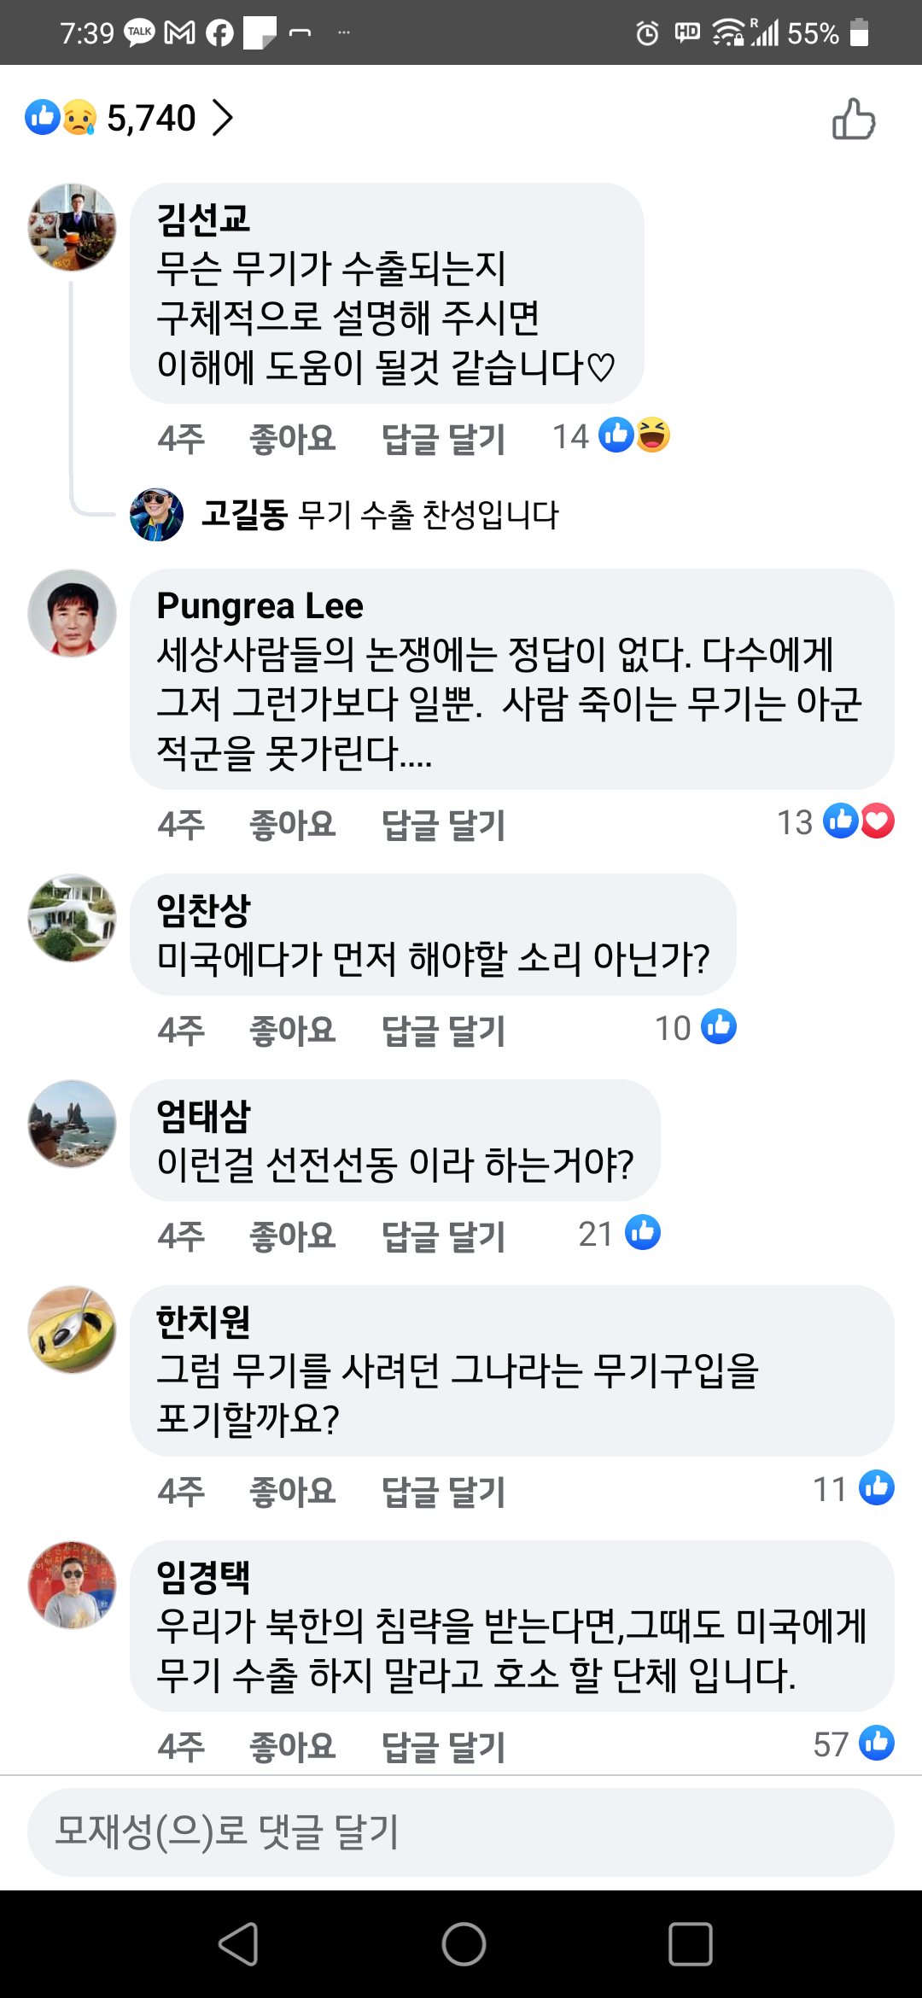This screenshot has width=922, height=1998.
Task: Reply to 김선교's comment
Action: pyautogui.click(x=443, y=438)
